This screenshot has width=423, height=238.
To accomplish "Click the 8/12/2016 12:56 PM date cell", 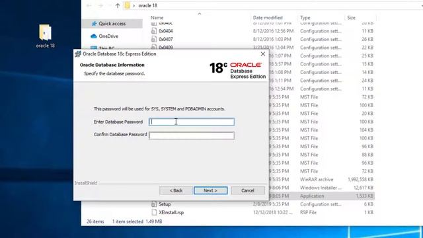I will tap(273, 31).
